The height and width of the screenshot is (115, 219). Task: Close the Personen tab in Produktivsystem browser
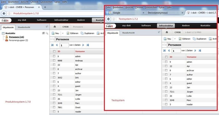coord(39,7)
